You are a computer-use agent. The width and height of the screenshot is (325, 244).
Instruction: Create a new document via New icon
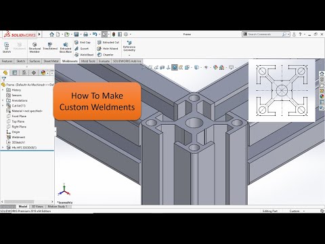[x=58, y=35]
